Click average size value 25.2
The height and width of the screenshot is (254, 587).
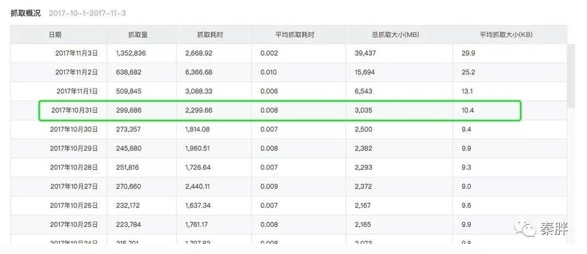(468, 72)
